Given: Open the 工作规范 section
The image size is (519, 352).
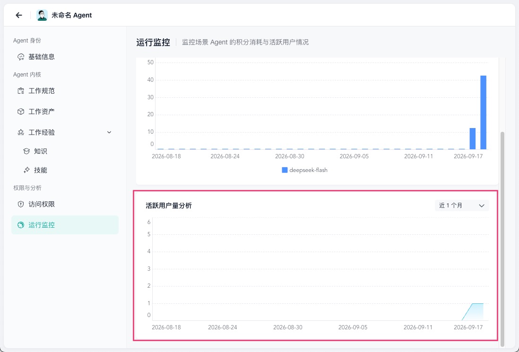Looking at the screenshot, I should (x=65, y=91).
